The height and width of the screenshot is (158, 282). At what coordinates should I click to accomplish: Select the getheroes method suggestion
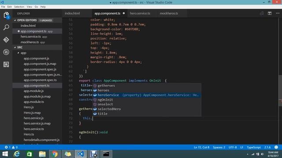tap(147, 86)
